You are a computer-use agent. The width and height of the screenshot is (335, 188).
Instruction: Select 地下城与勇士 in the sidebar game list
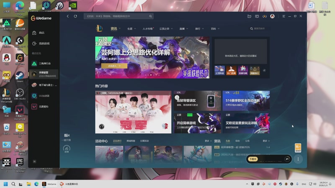tap(44, 85)
